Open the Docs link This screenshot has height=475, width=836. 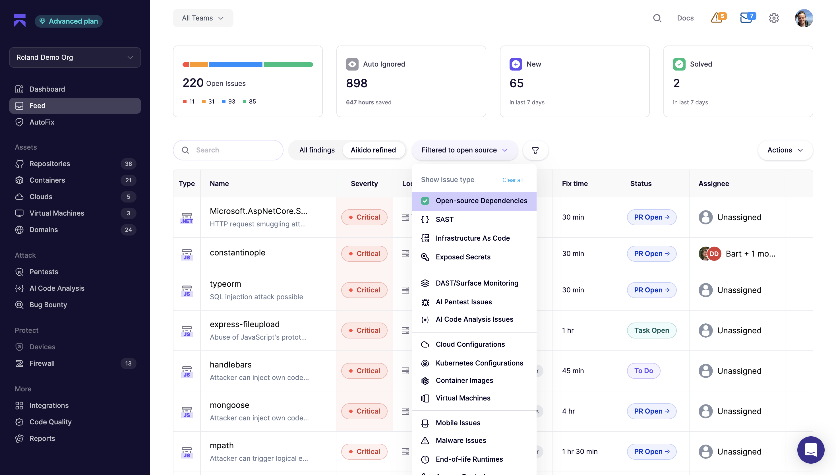point(685,18)
